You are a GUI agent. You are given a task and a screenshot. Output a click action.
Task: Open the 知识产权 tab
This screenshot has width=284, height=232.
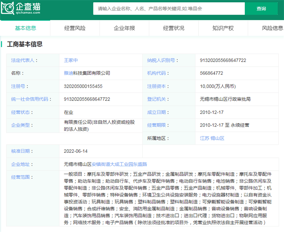[223, 28]
